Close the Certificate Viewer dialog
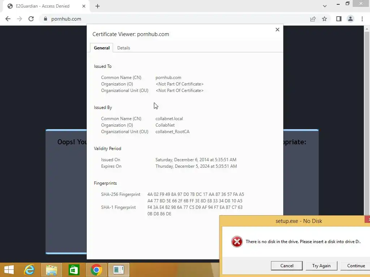This screenshot has width=370, height=277. pos(277,30)
